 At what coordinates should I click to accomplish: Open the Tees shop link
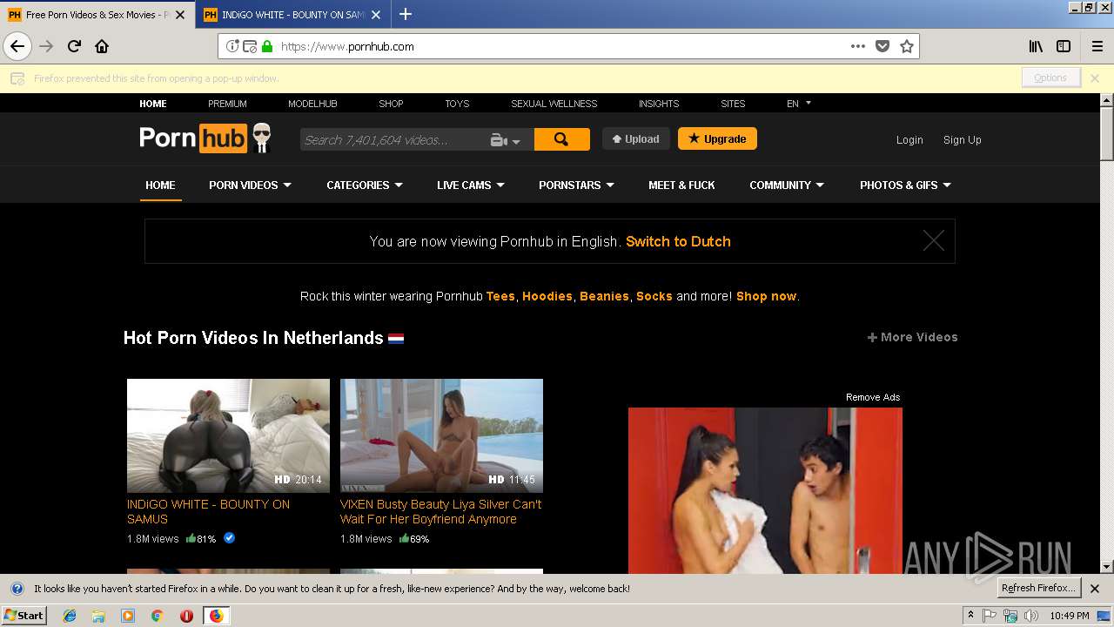pos(500,296)
